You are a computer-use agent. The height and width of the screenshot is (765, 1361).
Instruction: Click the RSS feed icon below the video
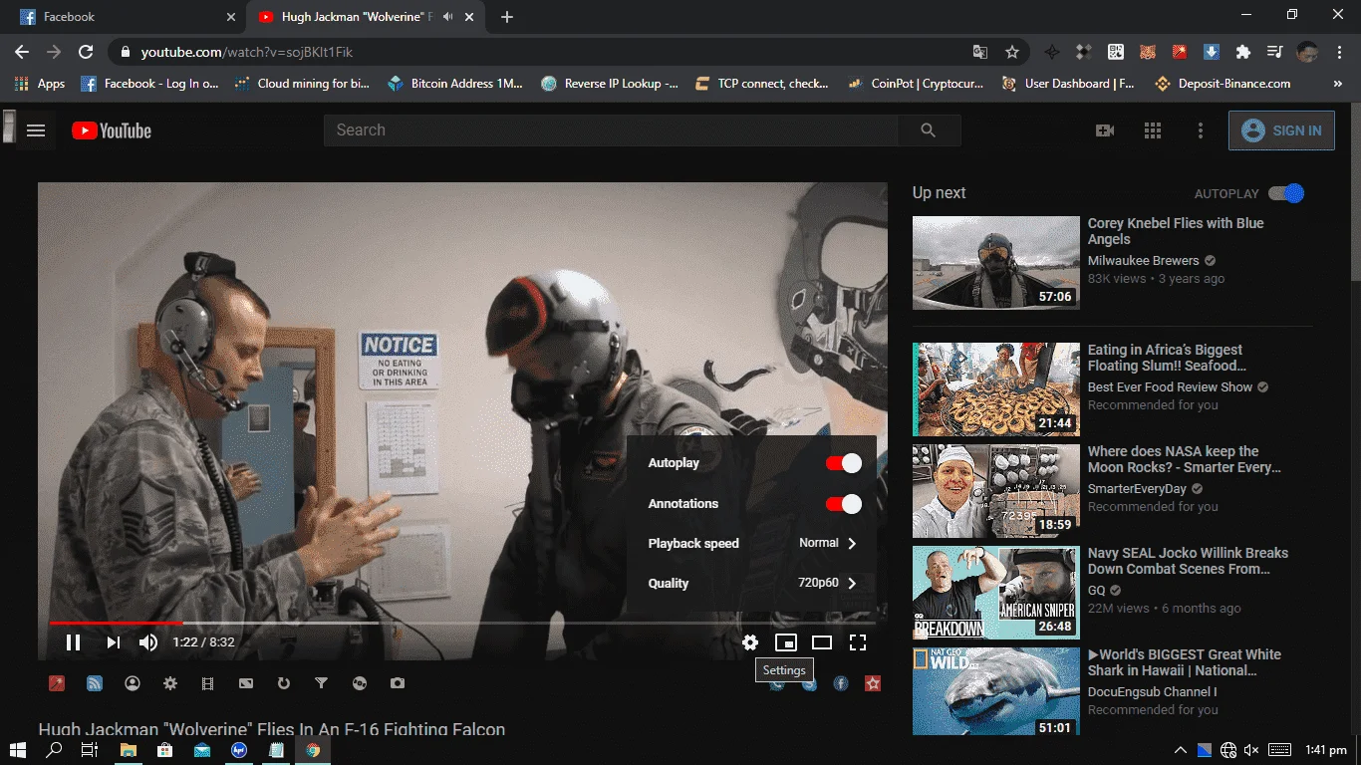[95, 683]
